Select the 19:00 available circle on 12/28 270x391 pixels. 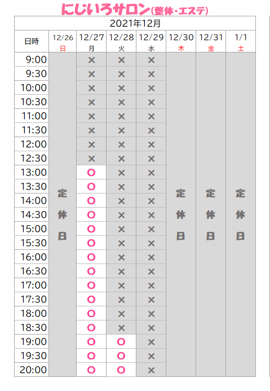(121, 341)
